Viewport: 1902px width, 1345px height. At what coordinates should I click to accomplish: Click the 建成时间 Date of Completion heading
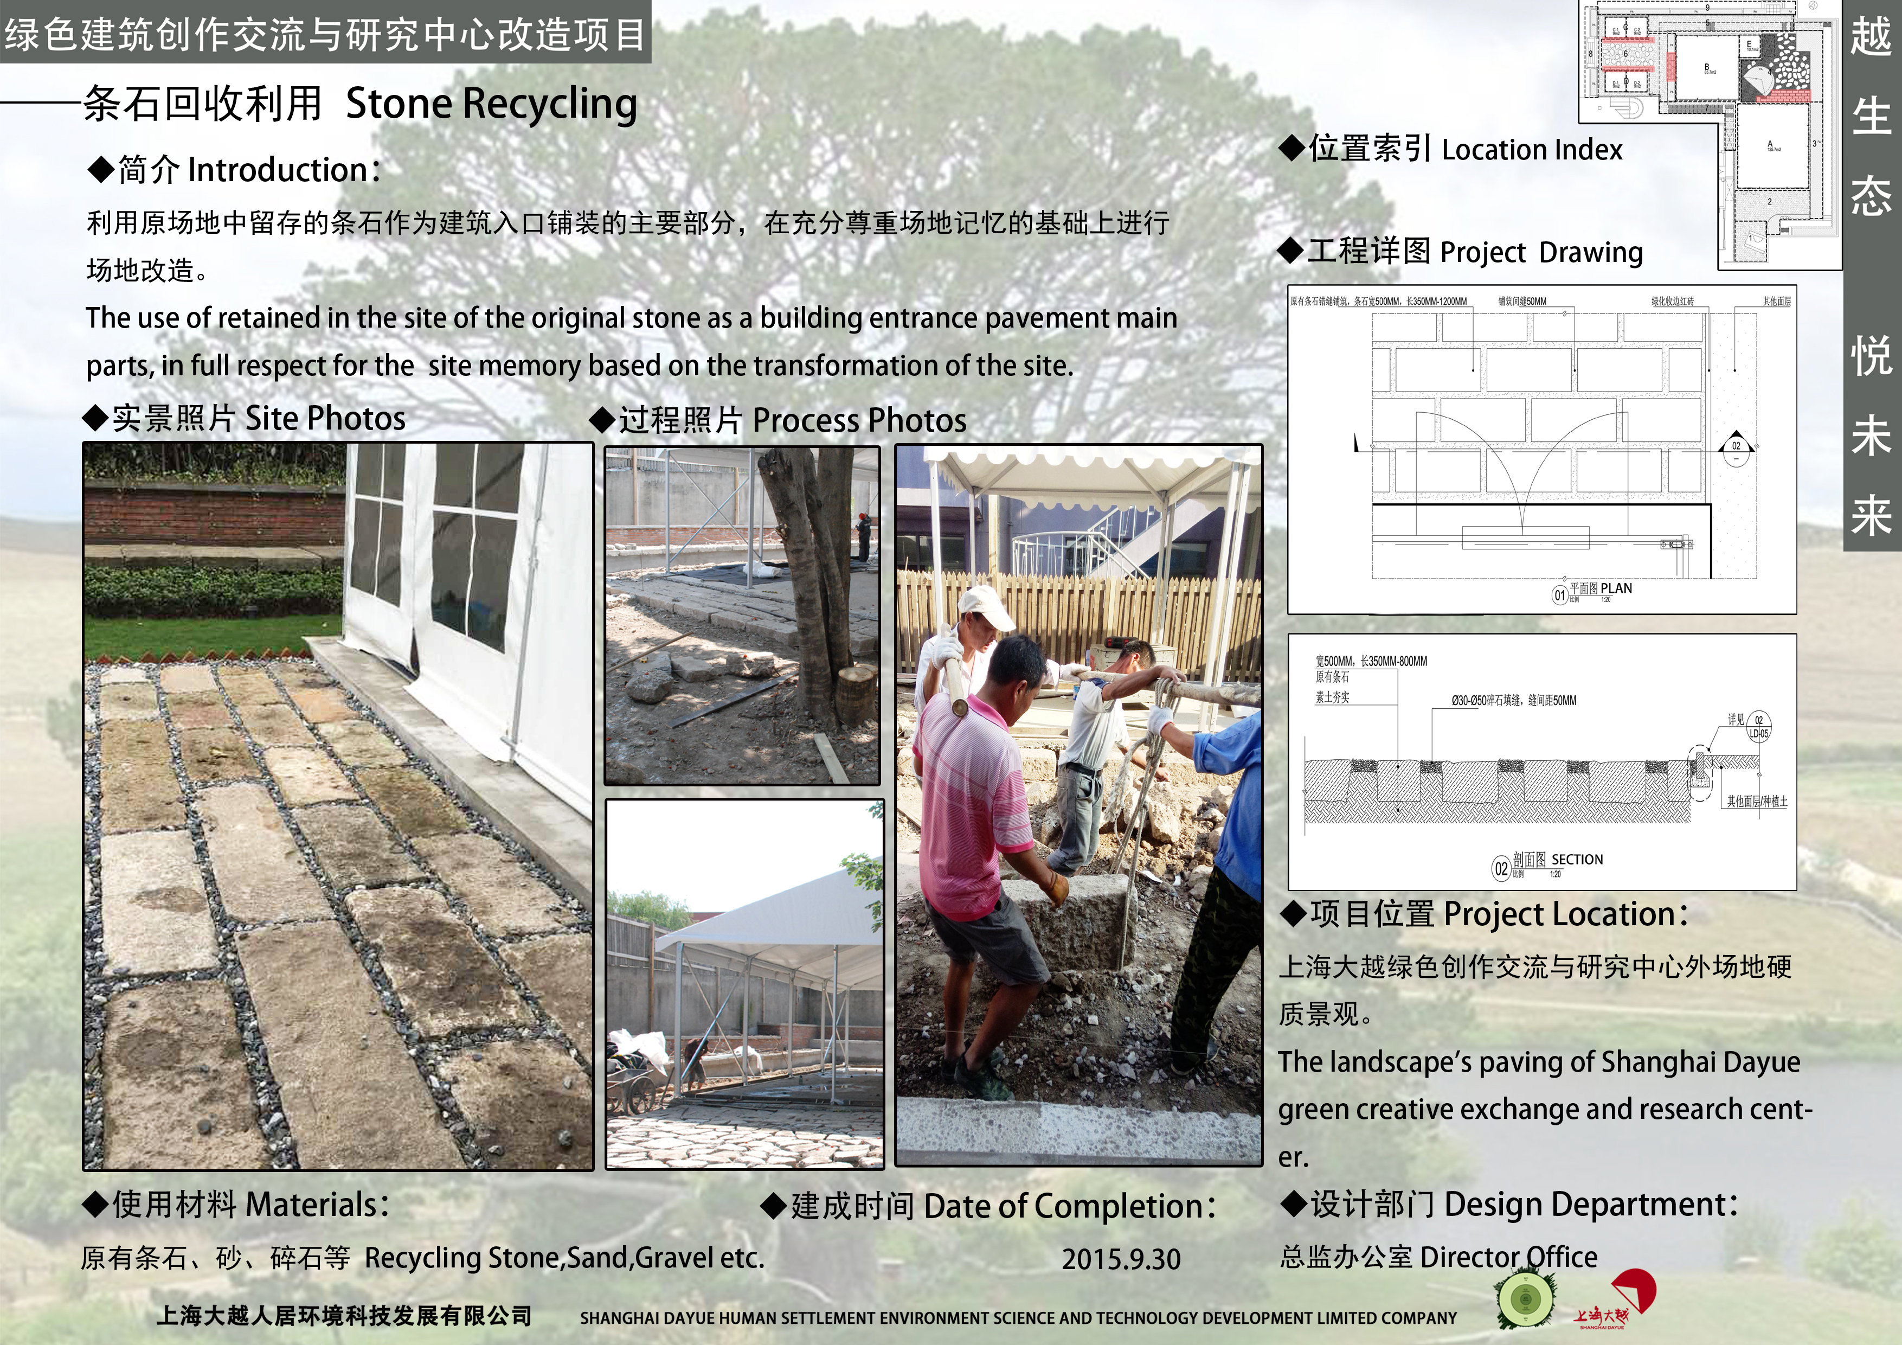click(988, 1206)
